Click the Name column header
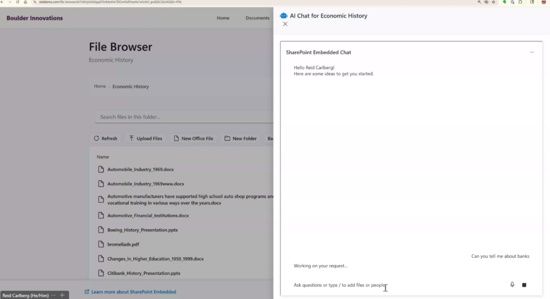 [103, 157]
